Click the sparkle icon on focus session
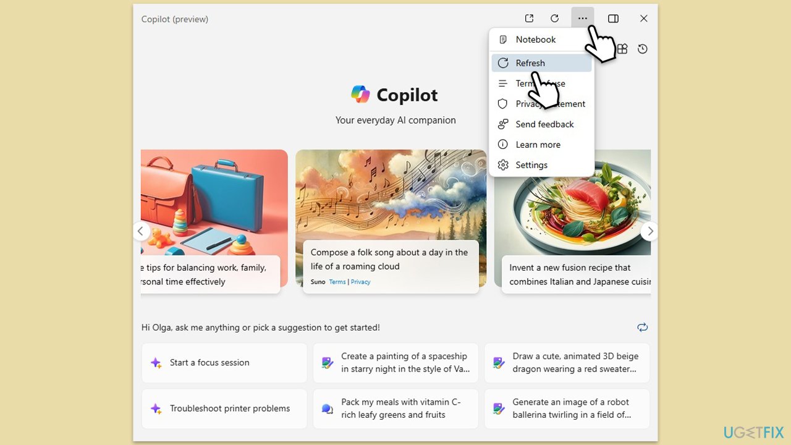 coord(156,363)
